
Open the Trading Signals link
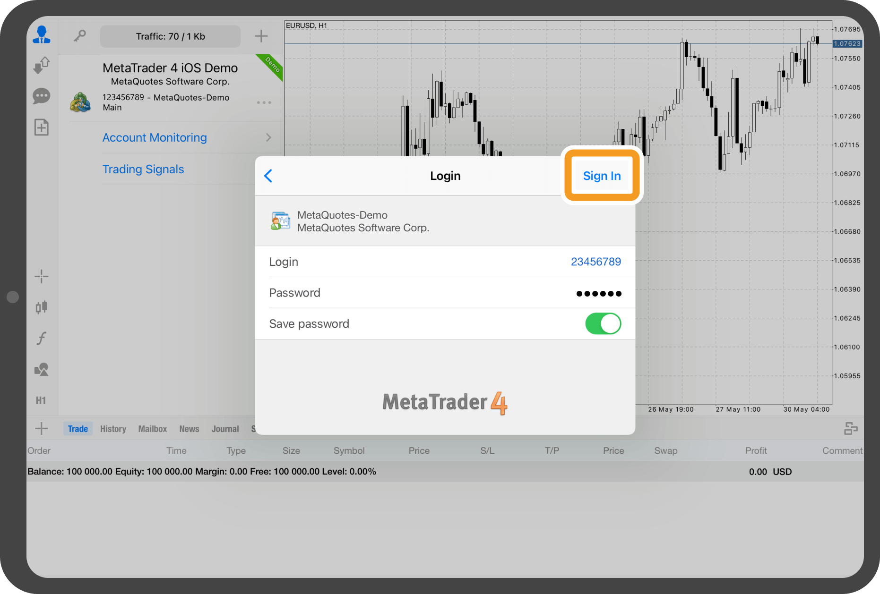pos(143,169)
